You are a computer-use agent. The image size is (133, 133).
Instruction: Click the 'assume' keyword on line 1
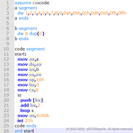coord(23,3)
